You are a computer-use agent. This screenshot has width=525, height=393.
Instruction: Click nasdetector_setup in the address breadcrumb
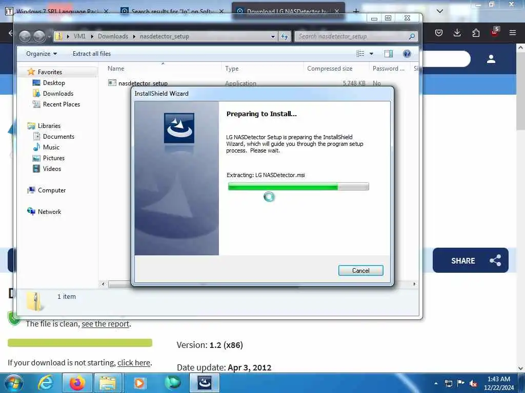pyautogui.click(x=165, y=36)
